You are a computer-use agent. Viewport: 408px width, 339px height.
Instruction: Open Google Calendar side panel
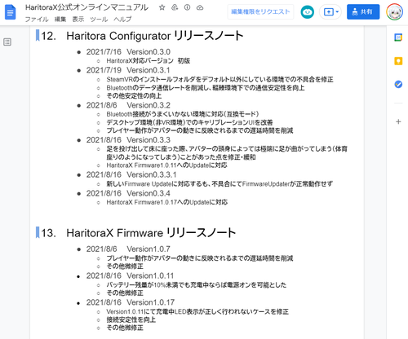pos(398,37)
